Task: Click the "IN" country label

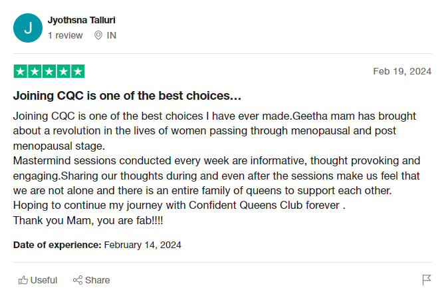Action: (x=112, y=35)
